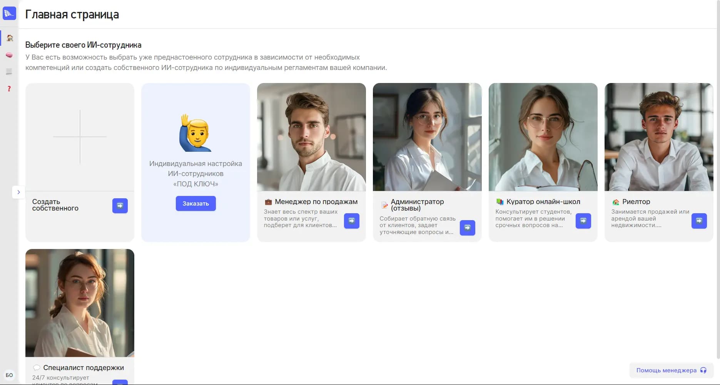Click arrow icon for Менеджер по продажам
This screenshot has height=385, width=720.
351,221
